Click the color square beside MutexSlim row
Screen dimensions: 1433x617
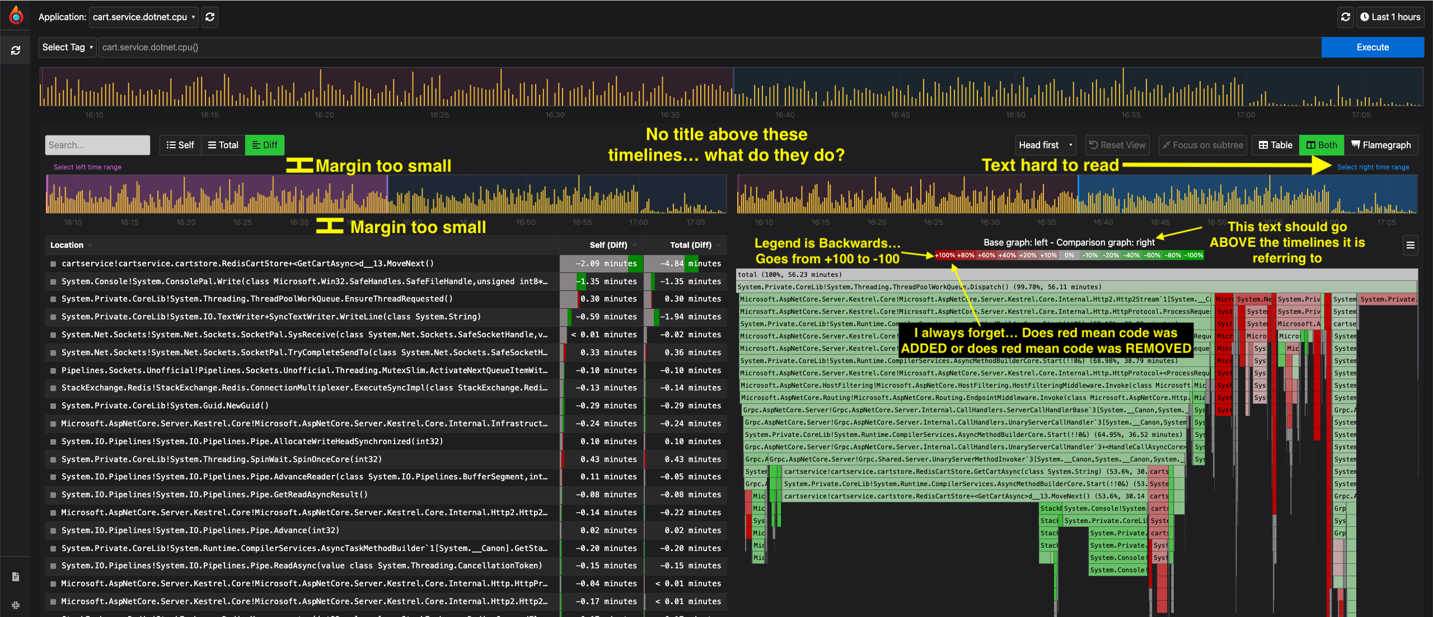coord(53,370)
